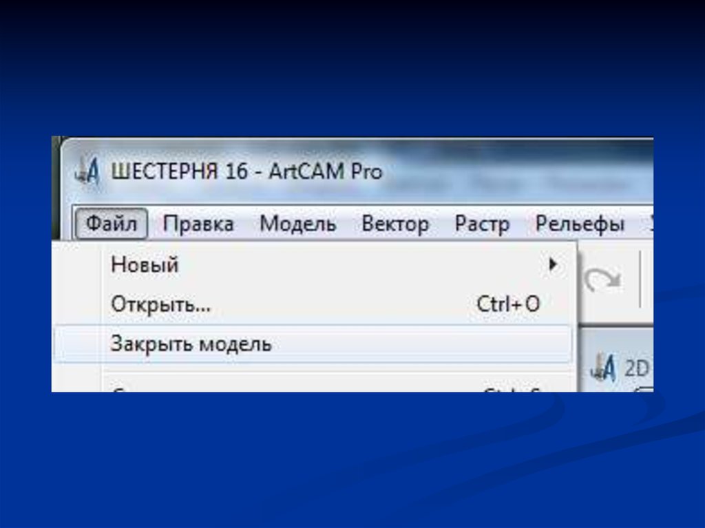Open the Растр menu
This screenshot has width=705, height=528.
pos(482,224)
